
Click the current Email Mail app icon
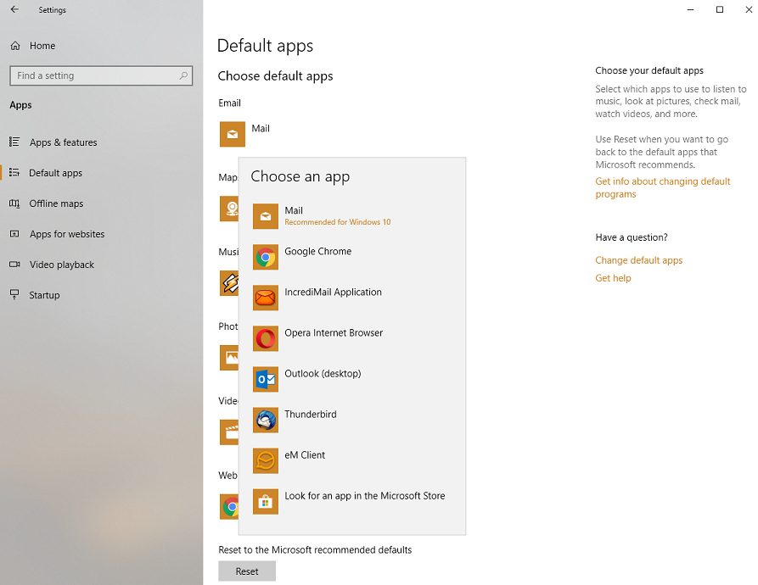click(x=232, y=134)
